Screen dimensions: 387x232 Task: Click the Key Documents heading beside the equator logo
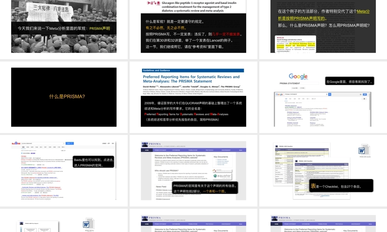tap(221, 156)
